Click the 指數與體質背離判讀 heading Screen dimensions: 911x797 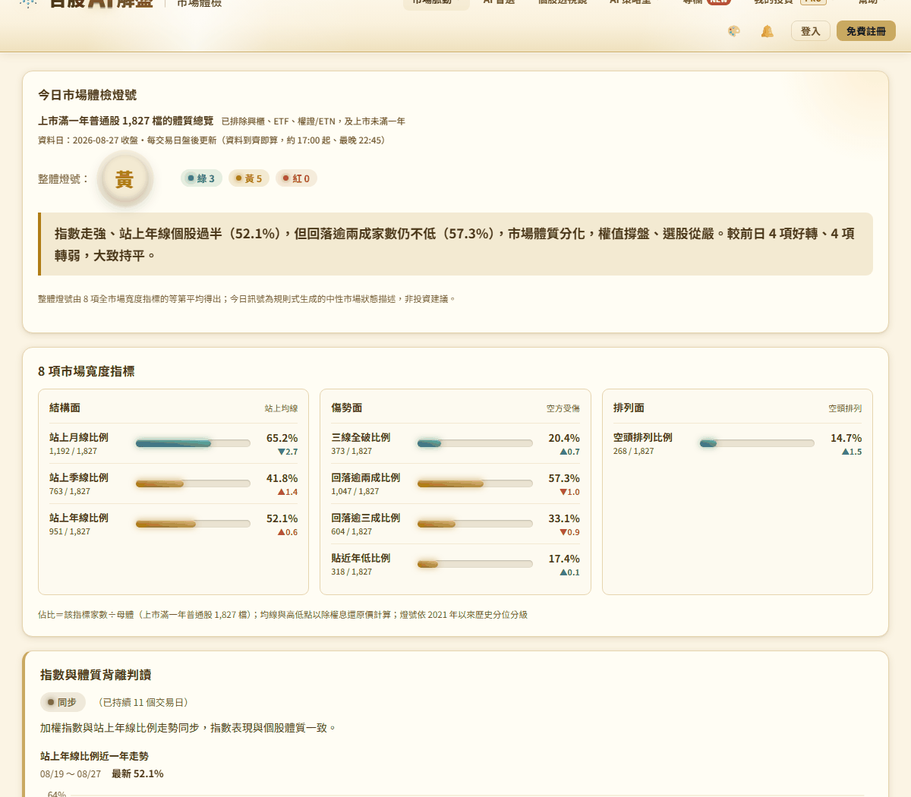pos(96,675)
